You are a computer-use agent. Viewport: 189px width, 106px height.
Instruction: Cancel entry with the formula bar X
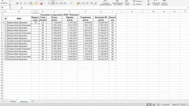click(x=14, y=8)
